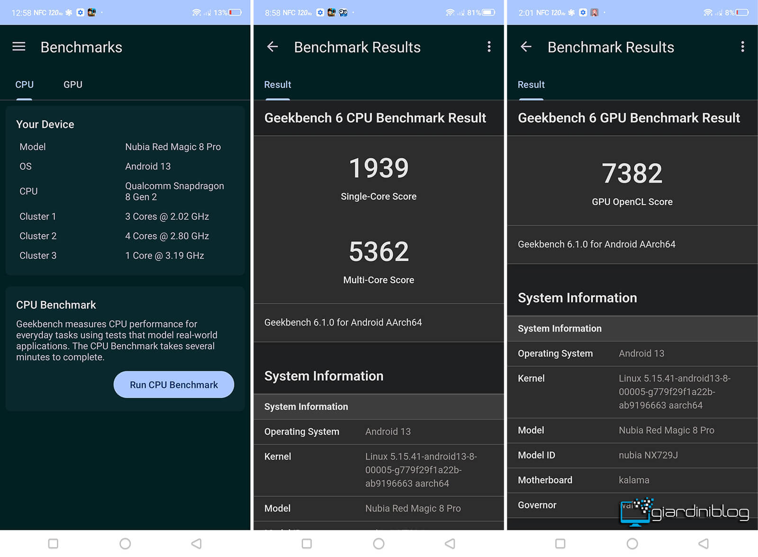
Task: Tap the CPU Benchmark card title
Action: pyautogui.click(x=56, y=305)
